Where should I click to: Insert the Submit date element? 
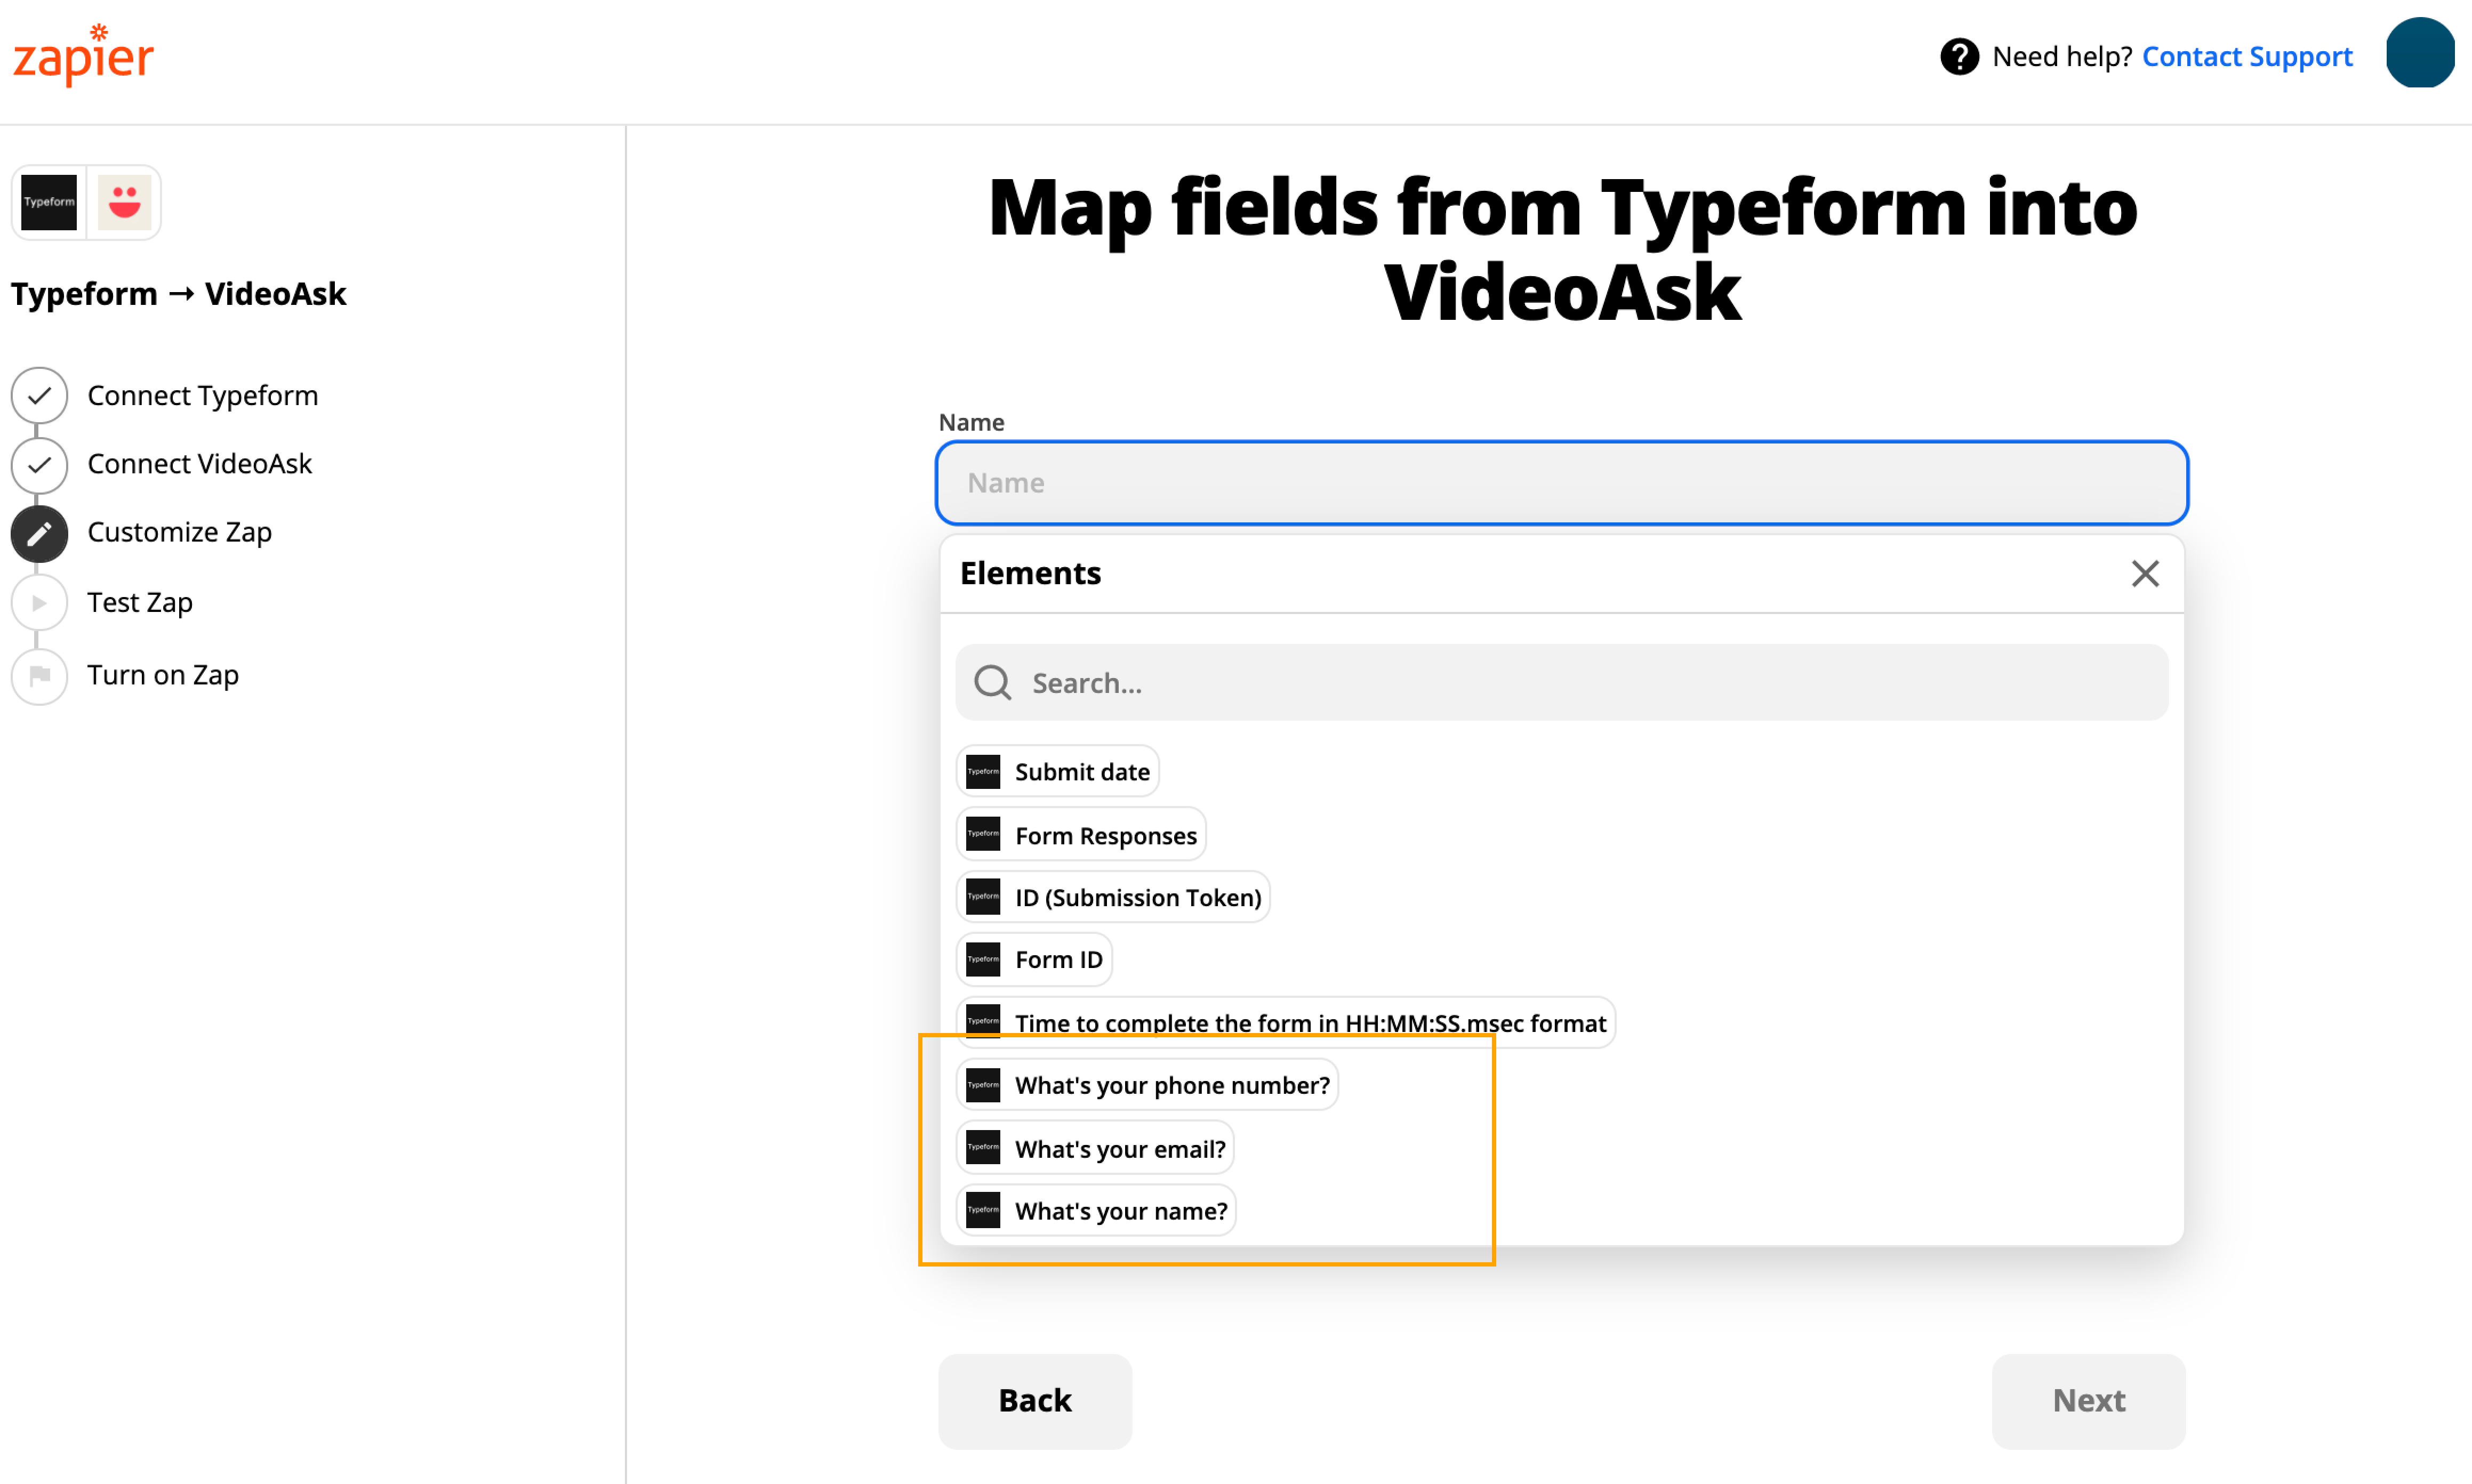pyautogui.click(x=1057, y=771)
